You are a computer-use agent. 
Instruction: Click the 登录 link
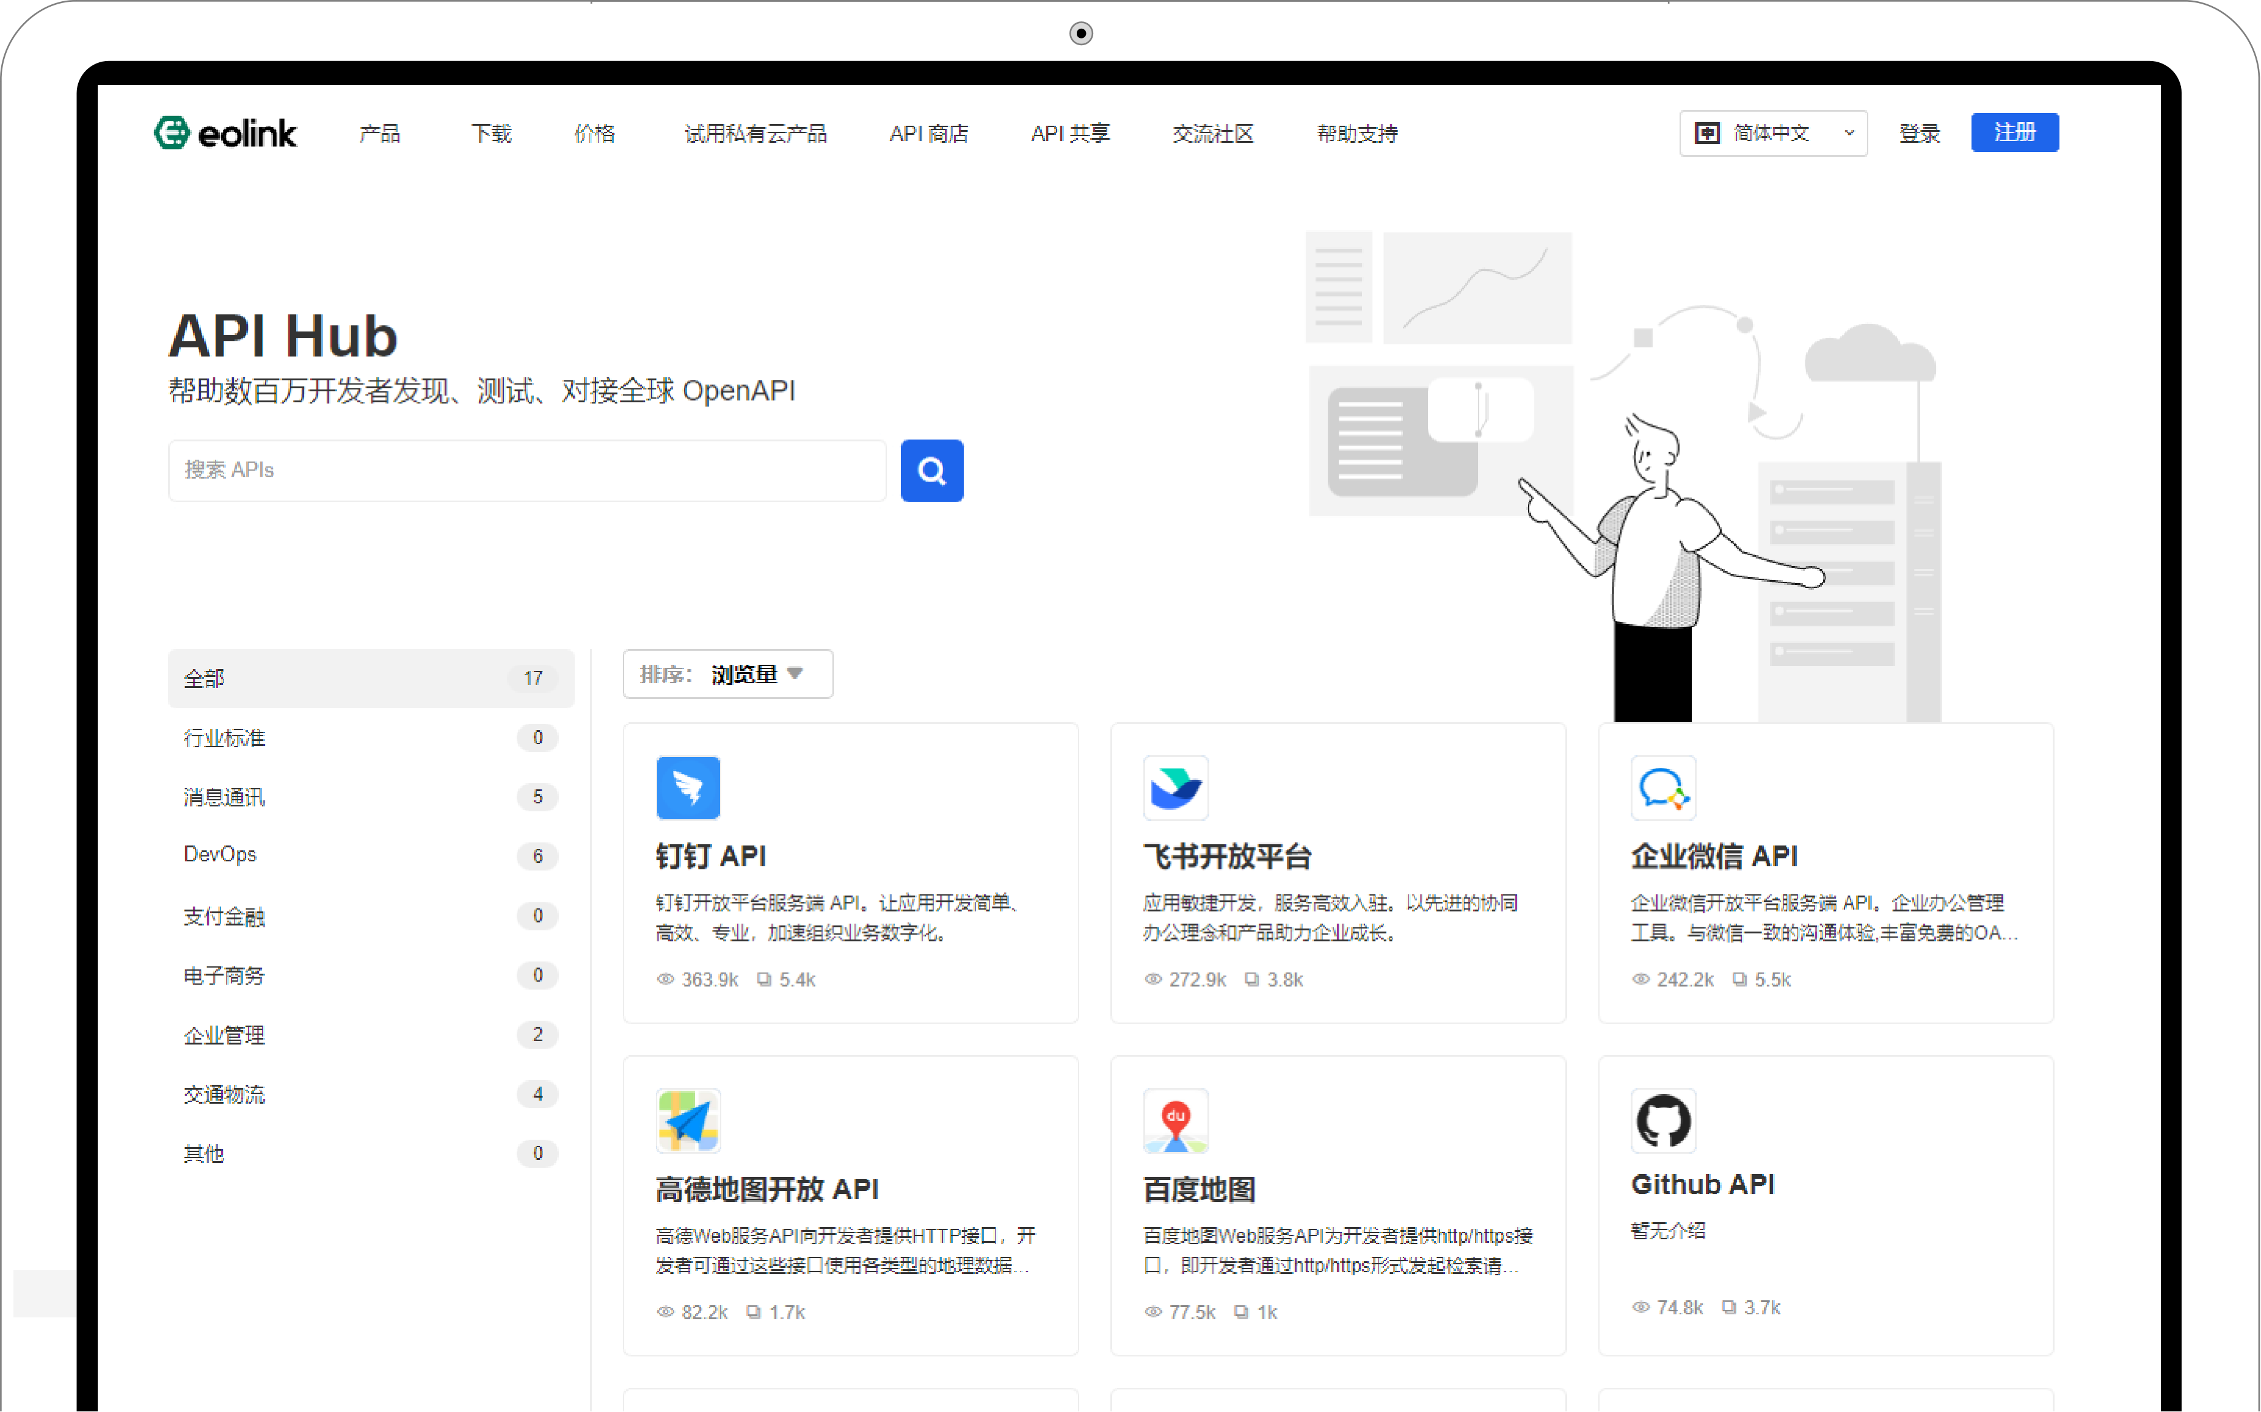click(1919, 134)
